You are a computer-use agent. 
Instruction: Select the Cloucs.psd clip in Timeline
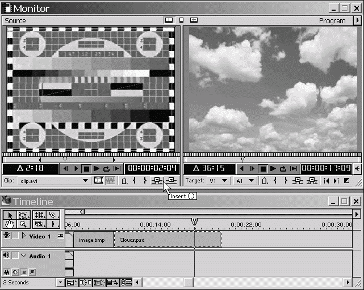[168, 240]
